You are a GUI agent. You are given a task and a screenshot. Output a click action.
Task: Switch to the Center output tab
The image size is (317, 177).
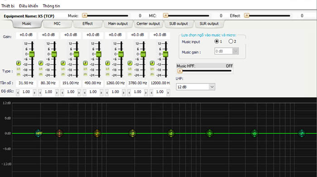(148, 24)
